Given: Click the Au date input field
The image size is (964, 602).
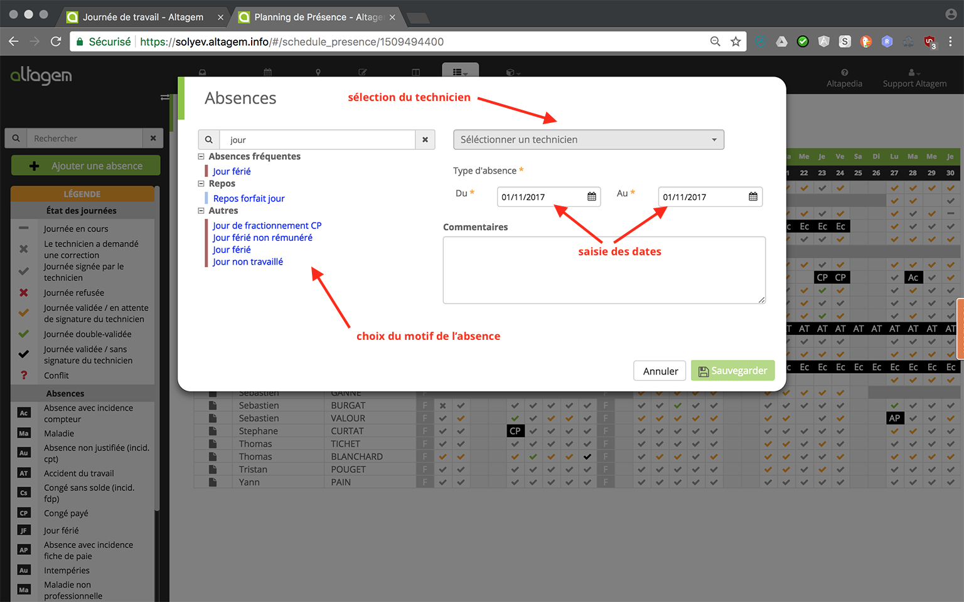Looking at the screenshot, I should 710,197.
